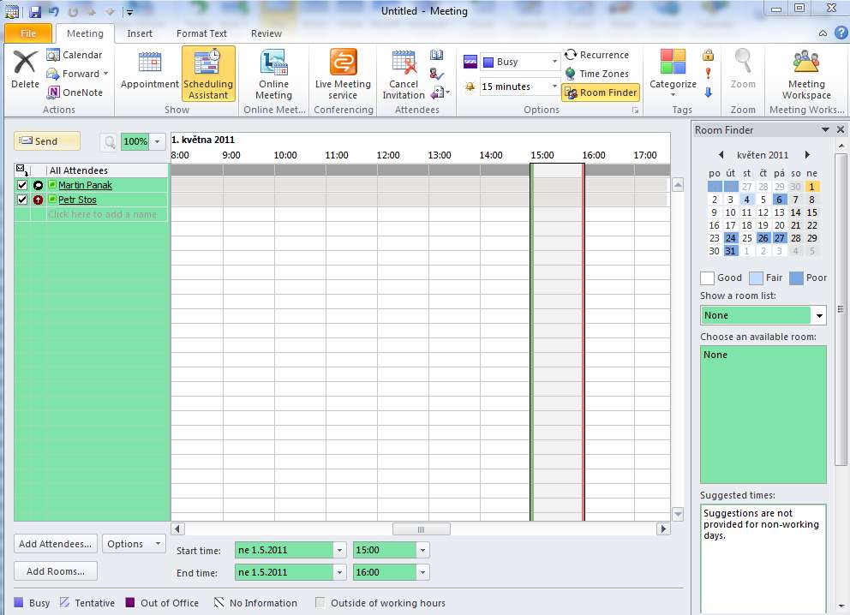The width and height of the screenshot is (850, 615).
Task: Click Martin Panak organizer status icon
Action: [x=38, y=185]
